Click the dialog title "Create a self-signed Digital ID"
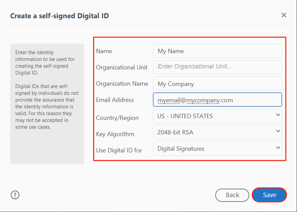297x212 pixels. pos(59,16)
